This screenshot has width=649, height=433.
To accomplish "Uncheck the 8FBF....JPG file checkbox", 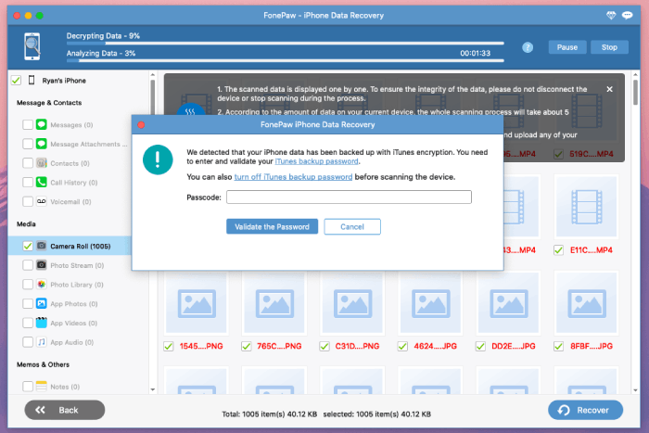I will pyautogui.click(x=558, y=346).
